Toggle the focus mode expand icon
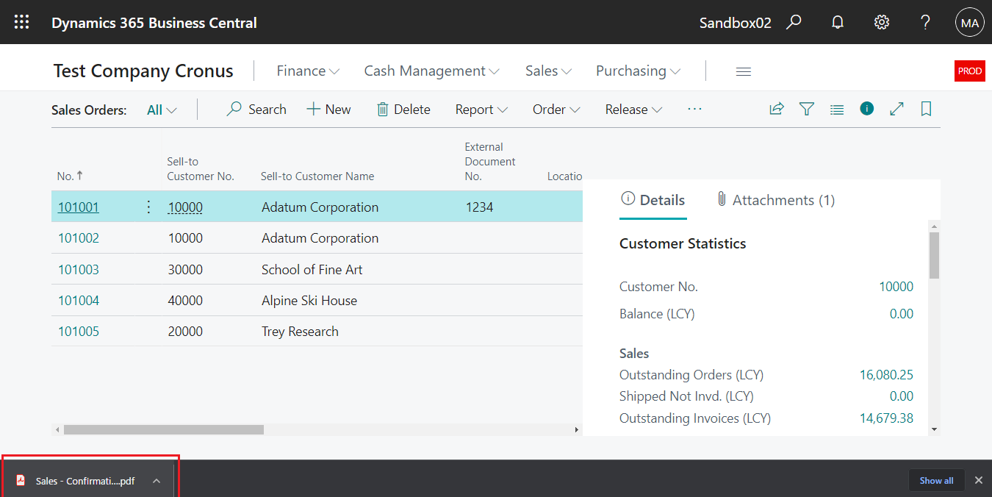The height and width of the screenshot is (497, 992). [896, 109]
